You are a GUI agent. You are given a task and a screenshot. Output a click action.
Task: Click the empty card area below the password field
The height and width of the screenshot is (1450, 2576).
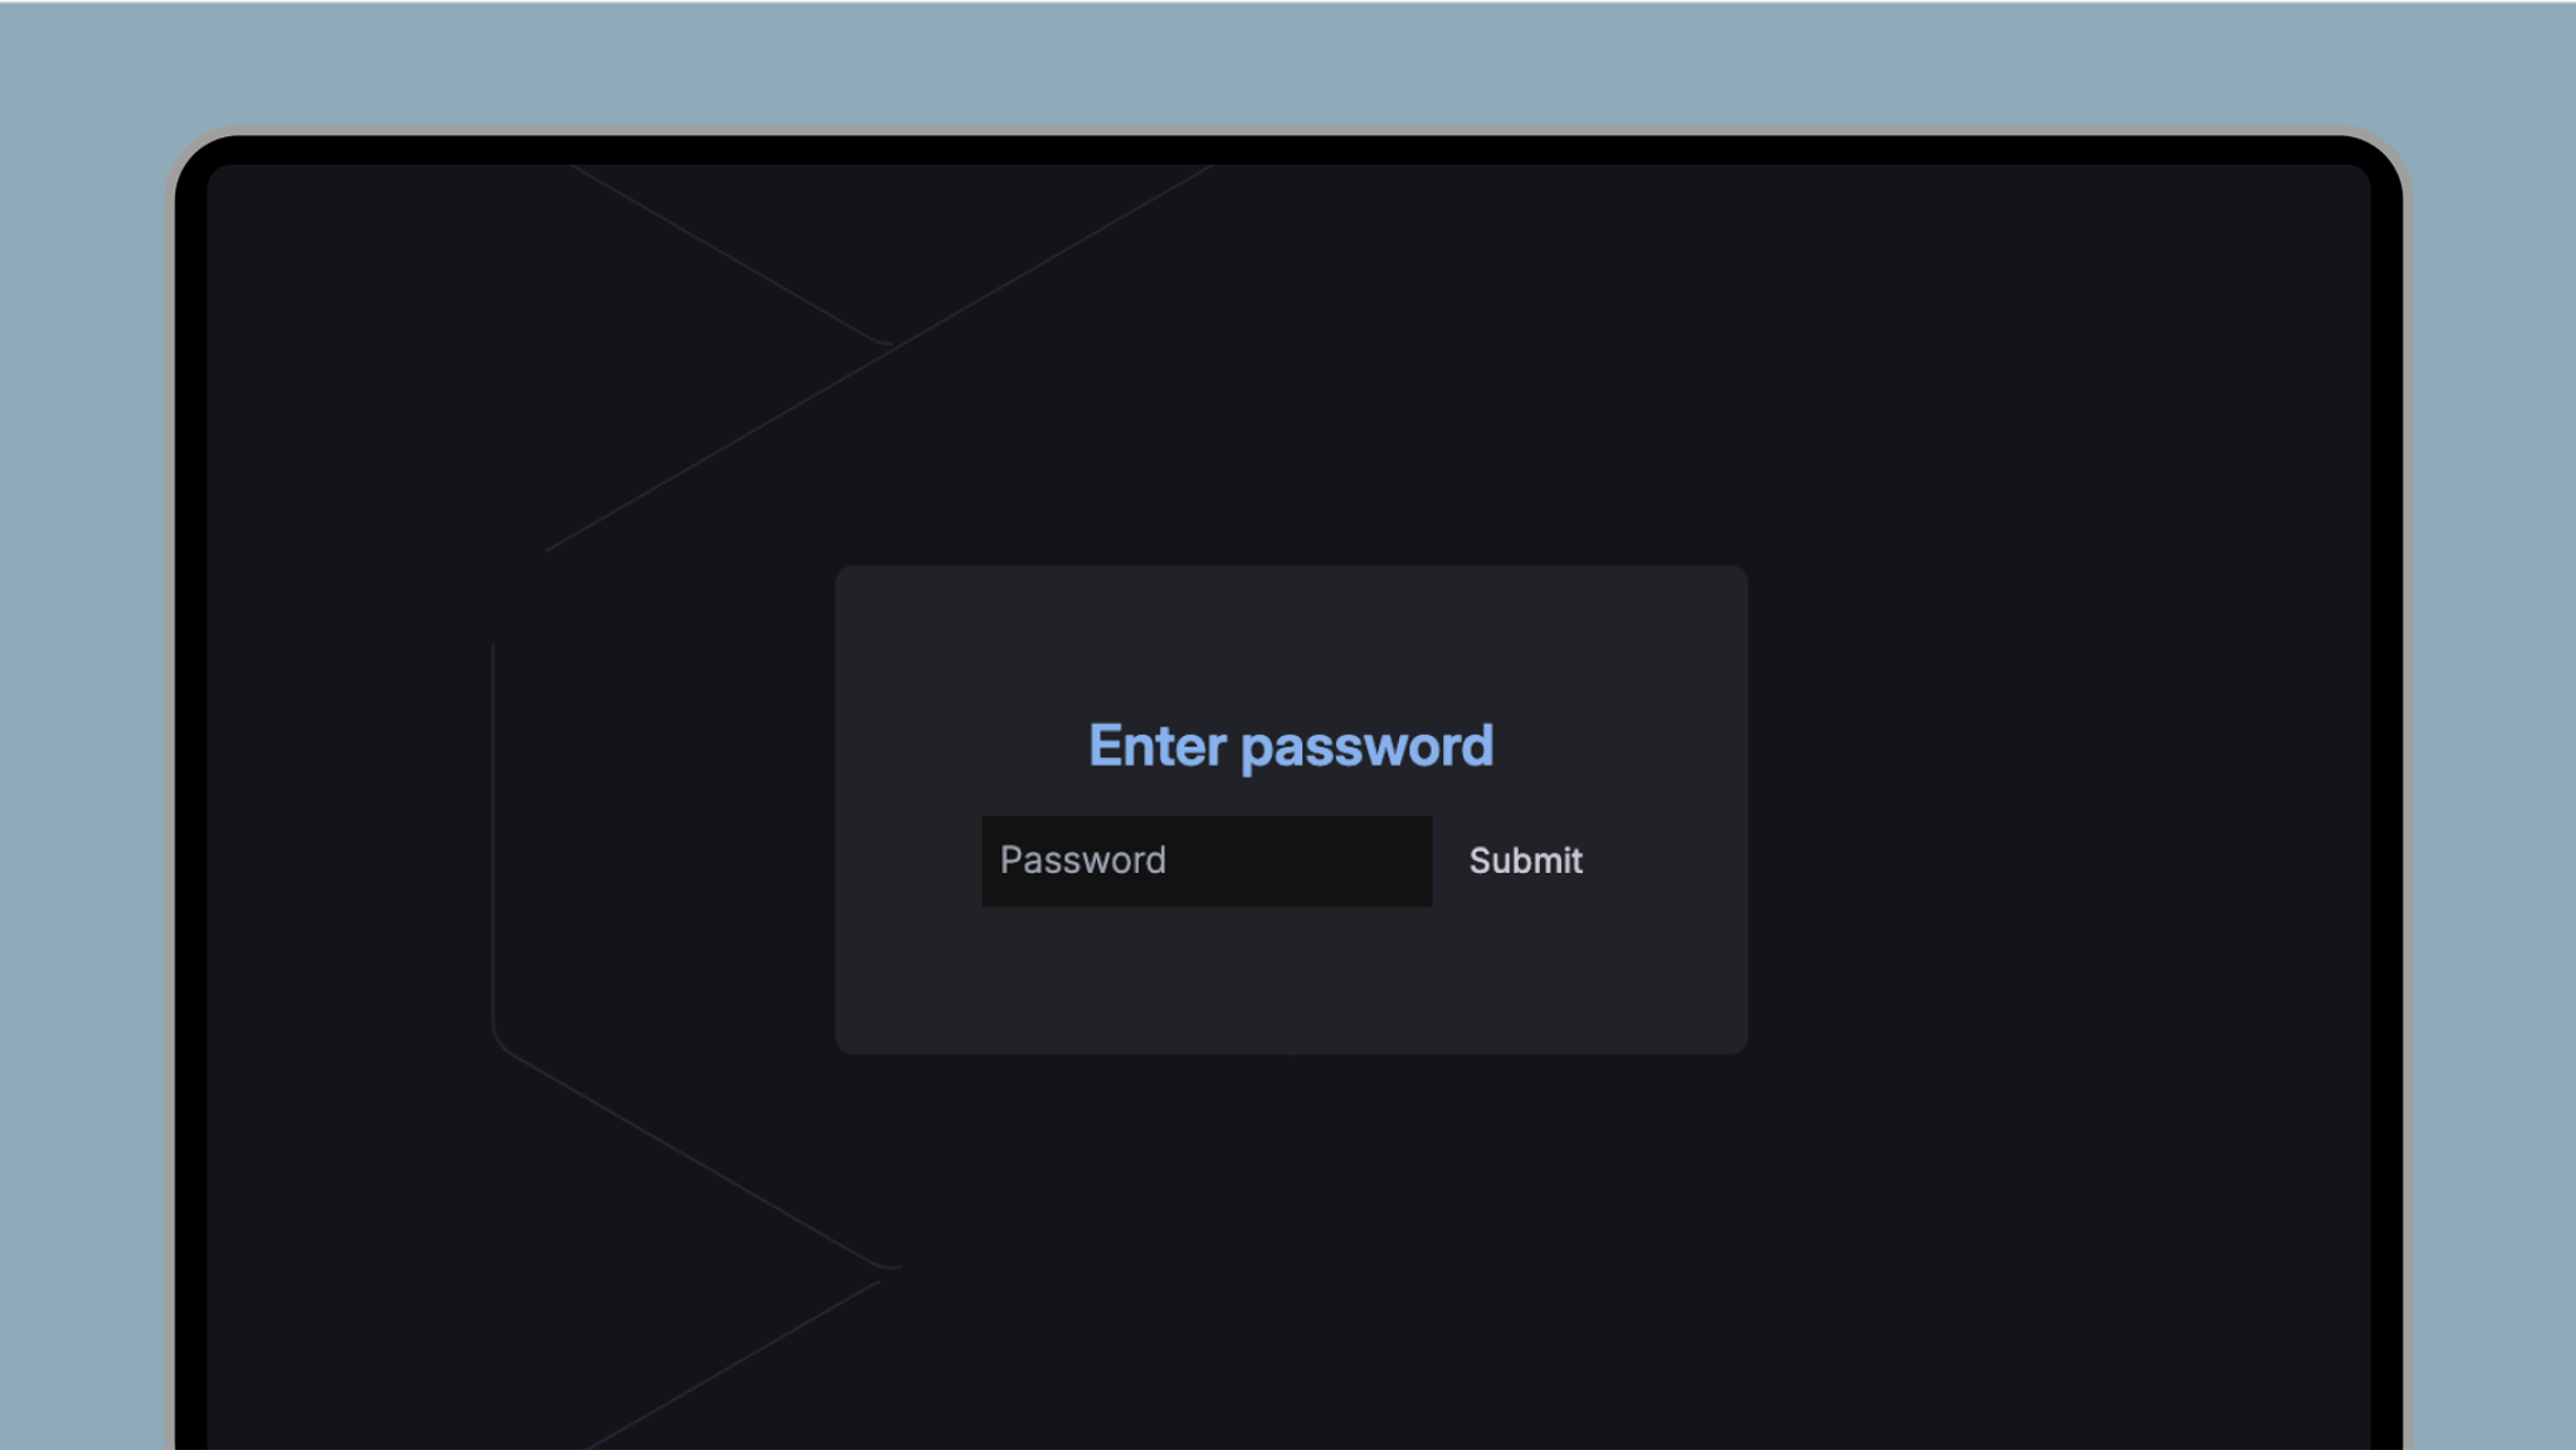pos(1291,980)
